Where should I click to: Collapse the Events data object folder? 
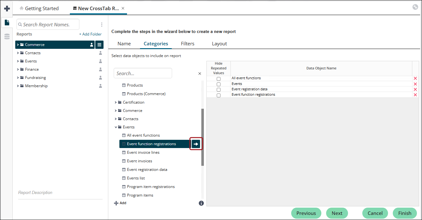[x=116, y=127]
